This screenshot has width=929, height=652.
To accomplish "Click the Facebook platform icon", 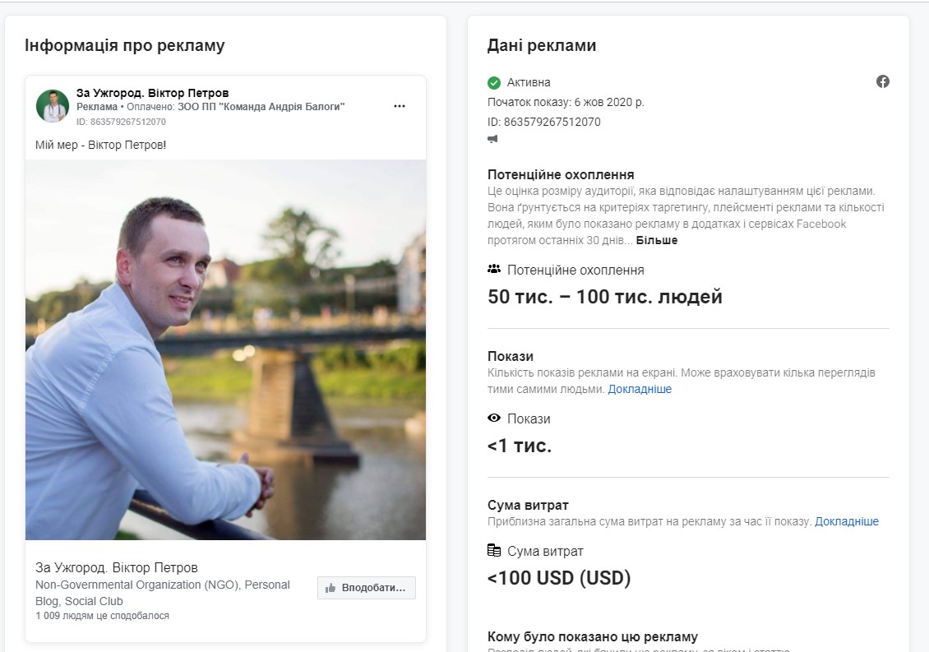I will [x=883, y=81].
